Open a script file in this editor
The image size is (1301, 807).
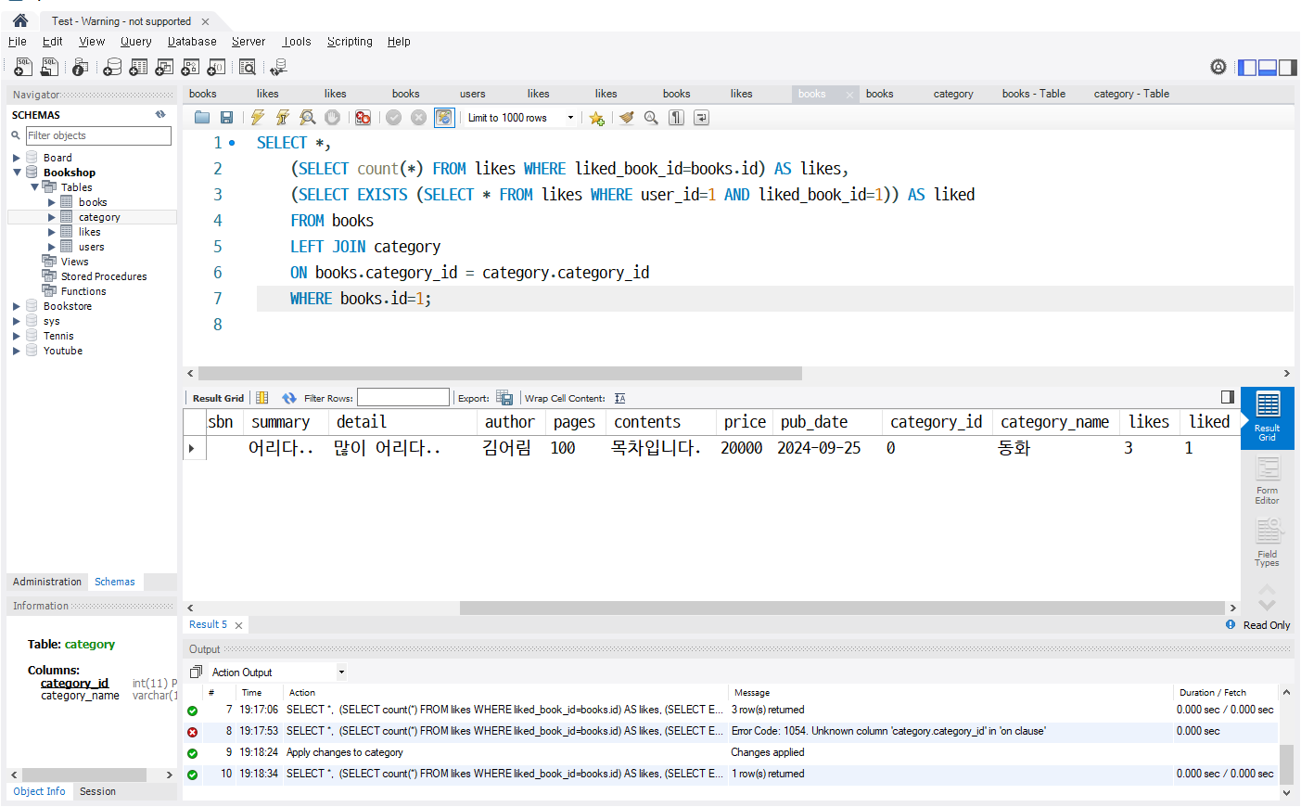201,118
